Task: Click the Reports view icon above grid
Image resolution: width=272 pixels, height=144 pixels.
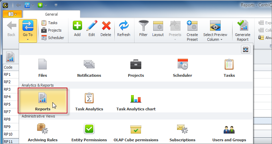Action: tap(10, 57)
